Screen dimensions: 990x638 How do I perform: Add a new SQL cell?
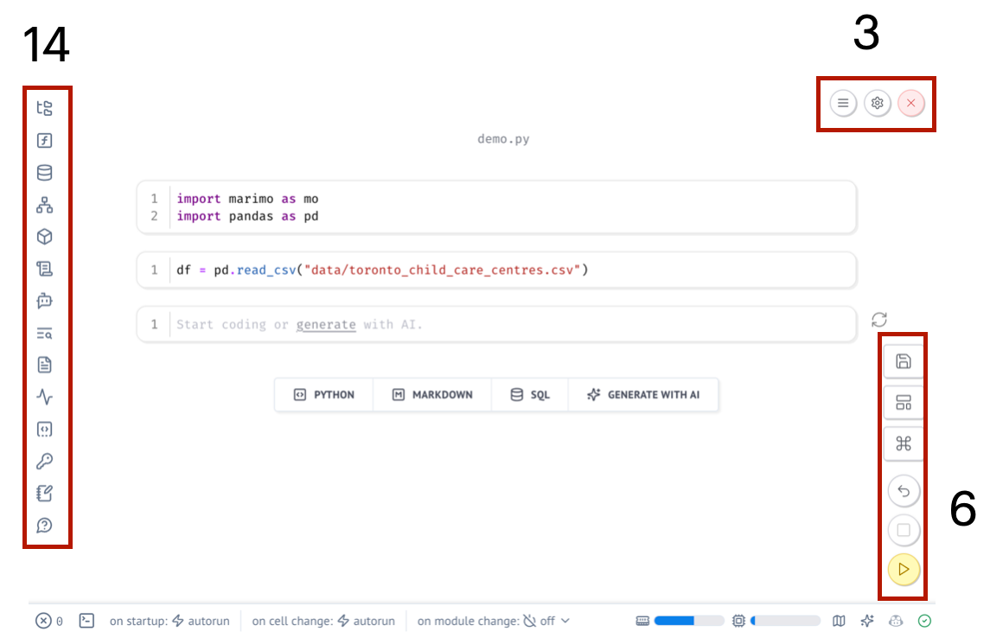coord(530,394)
